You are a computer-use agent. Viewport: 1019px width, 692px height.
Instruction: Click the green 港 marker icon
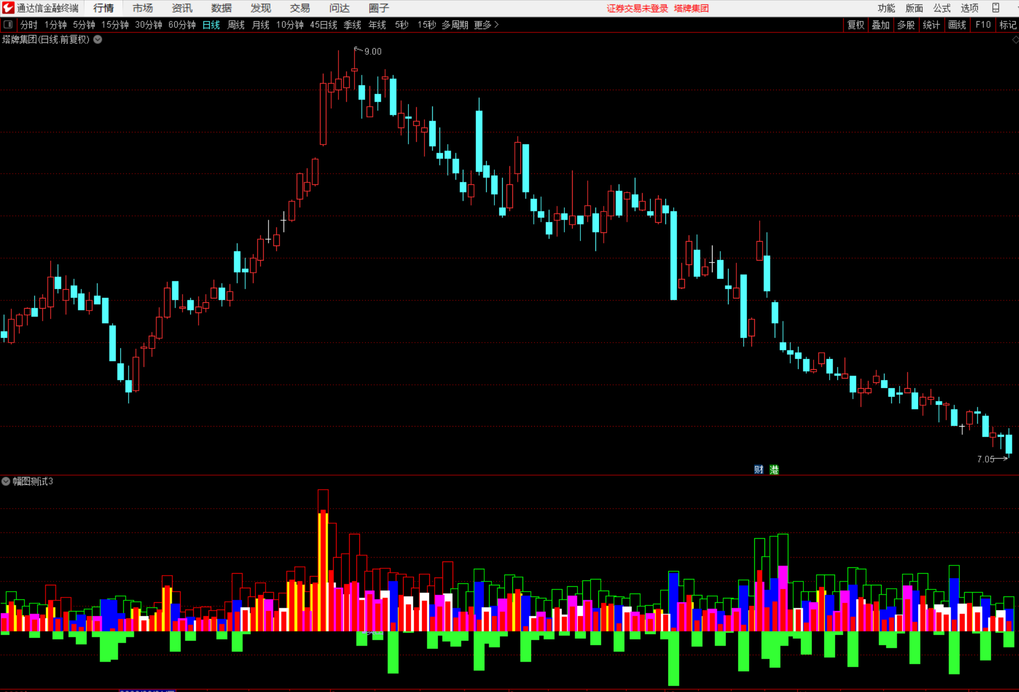(x=774, y=469)
